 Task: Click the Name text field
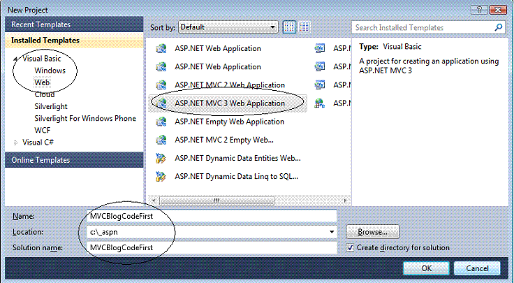tap(212, 216)
